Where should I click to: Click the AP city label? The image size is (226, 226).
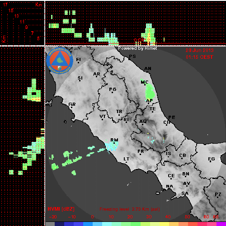(150, 100)
